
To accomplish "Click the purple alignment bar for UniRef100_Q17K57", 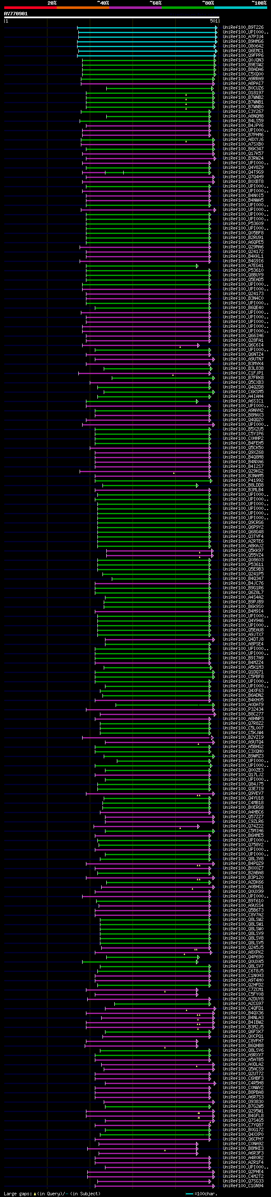I will (148, 153).
